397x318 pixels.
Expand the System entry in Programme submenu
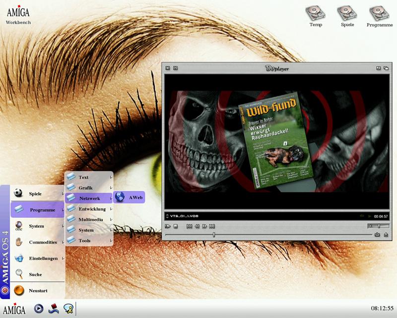pyautogui.click(x=89, y=230)
